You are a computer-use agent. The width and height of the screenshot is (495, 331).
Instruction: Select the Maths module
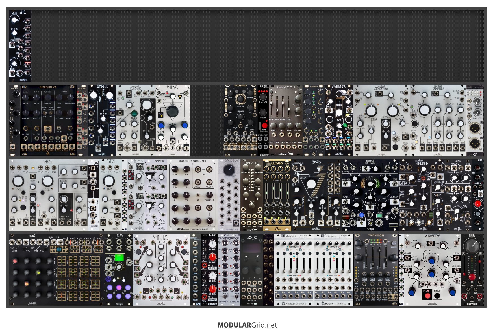coord(161,270)
